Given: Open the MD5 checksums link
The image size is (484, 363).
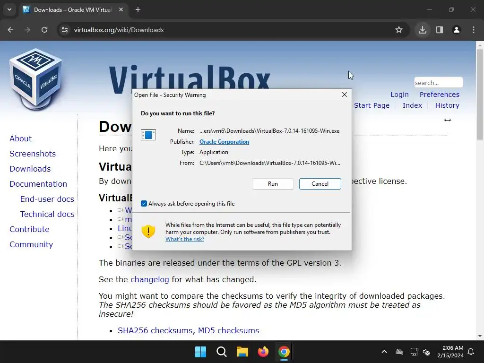Looking at the screenshot, I should click(228, 330).
